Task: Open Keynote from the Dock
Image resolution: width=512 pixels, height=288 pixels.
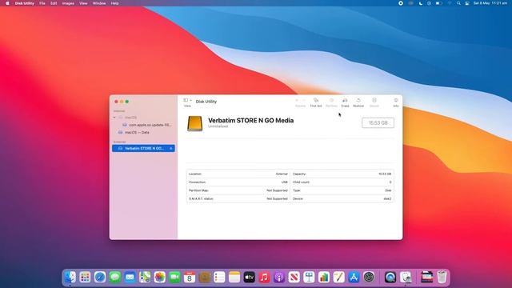Action: click(309, 278)
